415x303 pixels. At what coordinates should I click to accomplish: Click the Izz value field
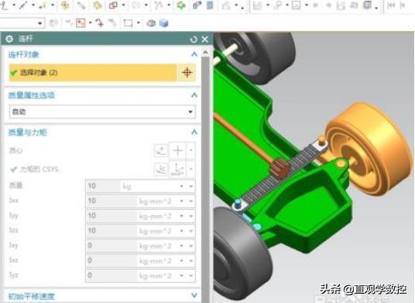[111, 231]
